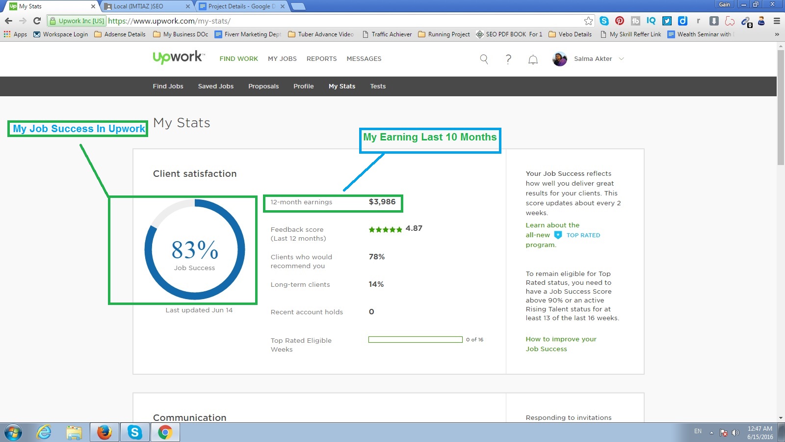
Task: Open the Adsense Details bookmark folder
Action: 120,34
